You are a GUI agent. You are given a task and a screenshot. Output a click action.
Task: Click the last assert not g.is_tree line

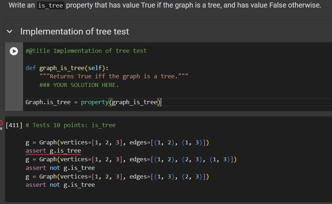pos(60,185)
